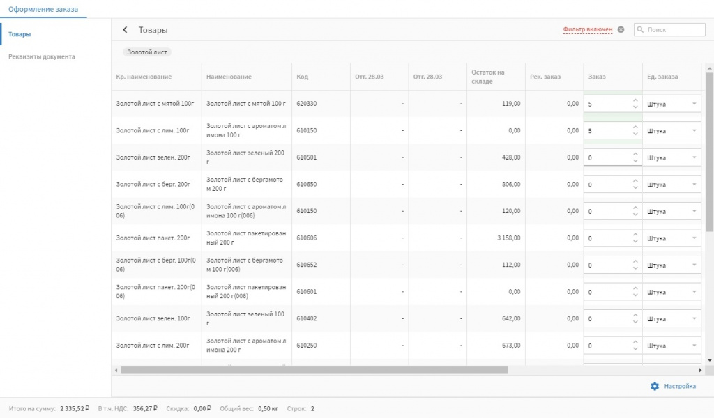Decrease order quantity for code 610652

pos(635,268)
